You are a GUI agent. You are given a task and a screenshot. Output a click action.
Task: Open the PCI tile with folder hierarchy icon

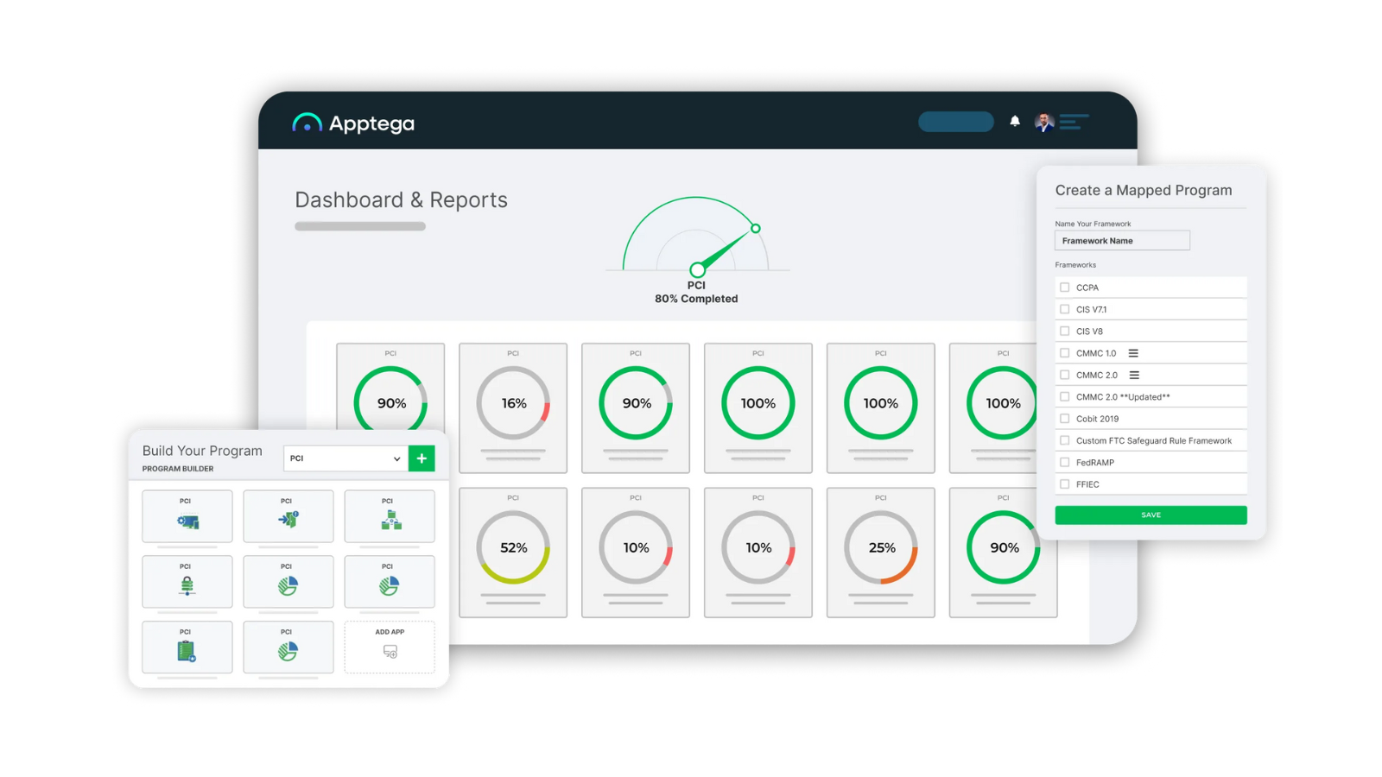[390, 516]
